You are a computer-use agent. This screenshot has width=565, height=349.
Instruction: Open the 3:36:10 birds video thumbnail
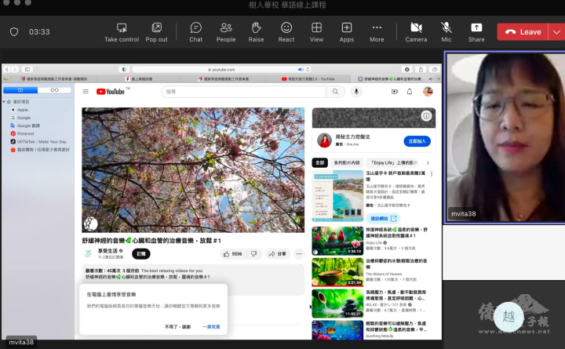point(337,240)
